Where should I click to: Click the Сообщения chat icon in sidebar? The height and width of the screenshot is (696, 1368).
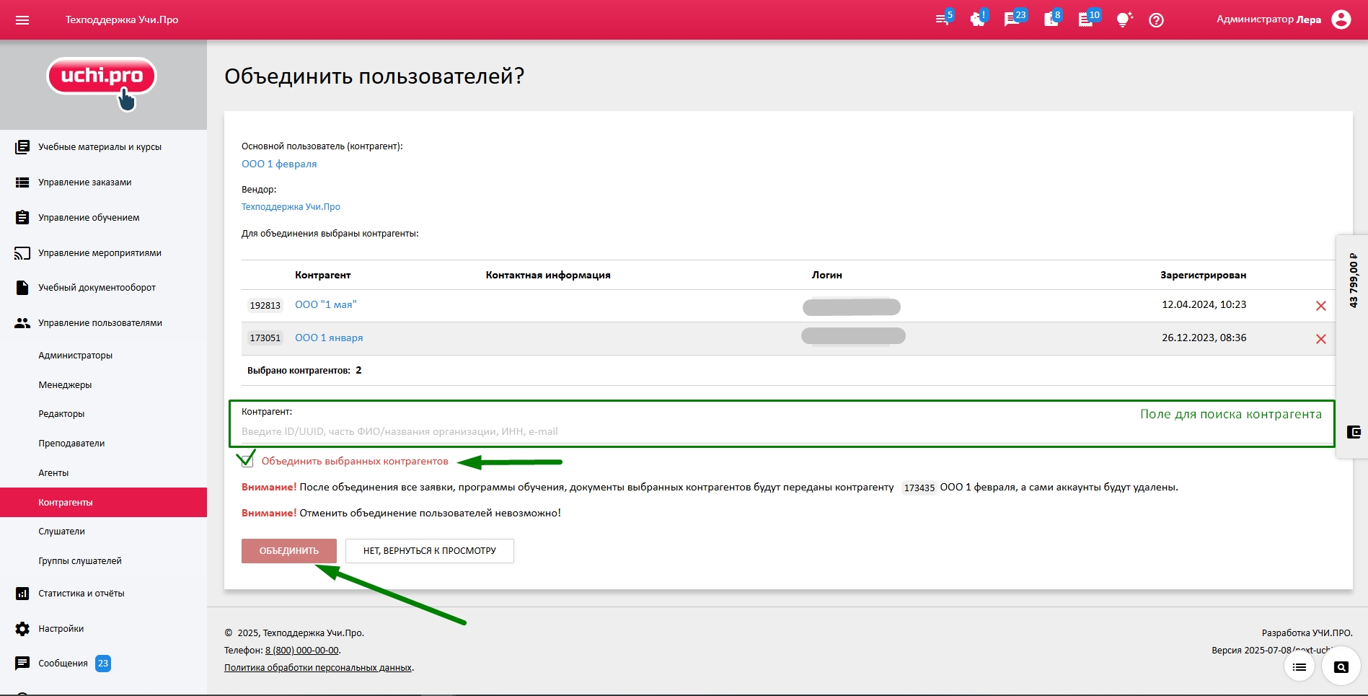(x=22, y=664)
